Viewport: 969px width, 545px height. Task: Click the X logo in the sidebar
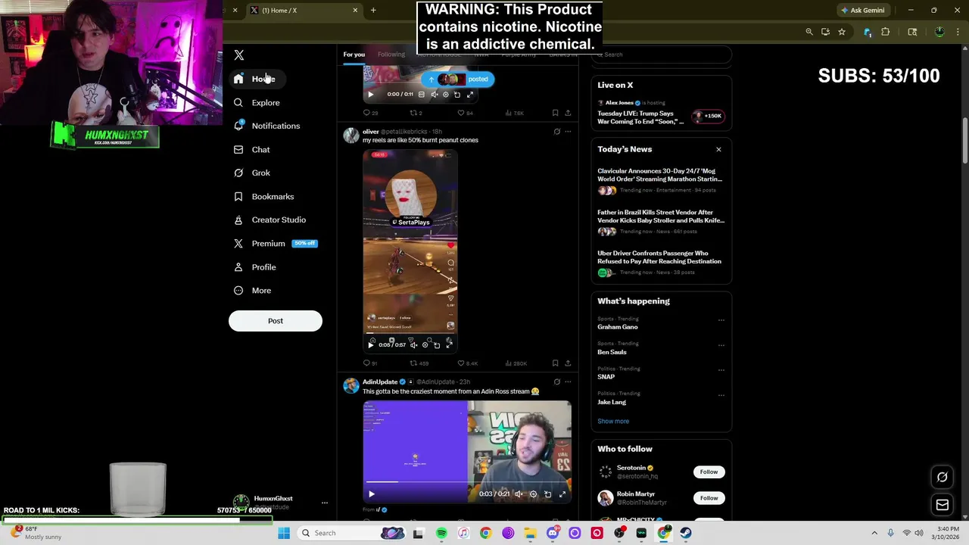click(238, 55)
